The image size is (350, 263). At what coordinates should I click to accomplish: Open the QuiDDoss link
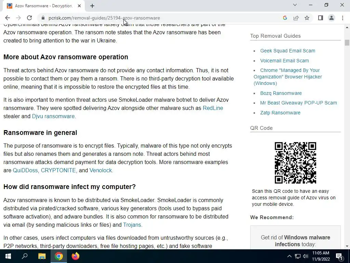point(25,171)
